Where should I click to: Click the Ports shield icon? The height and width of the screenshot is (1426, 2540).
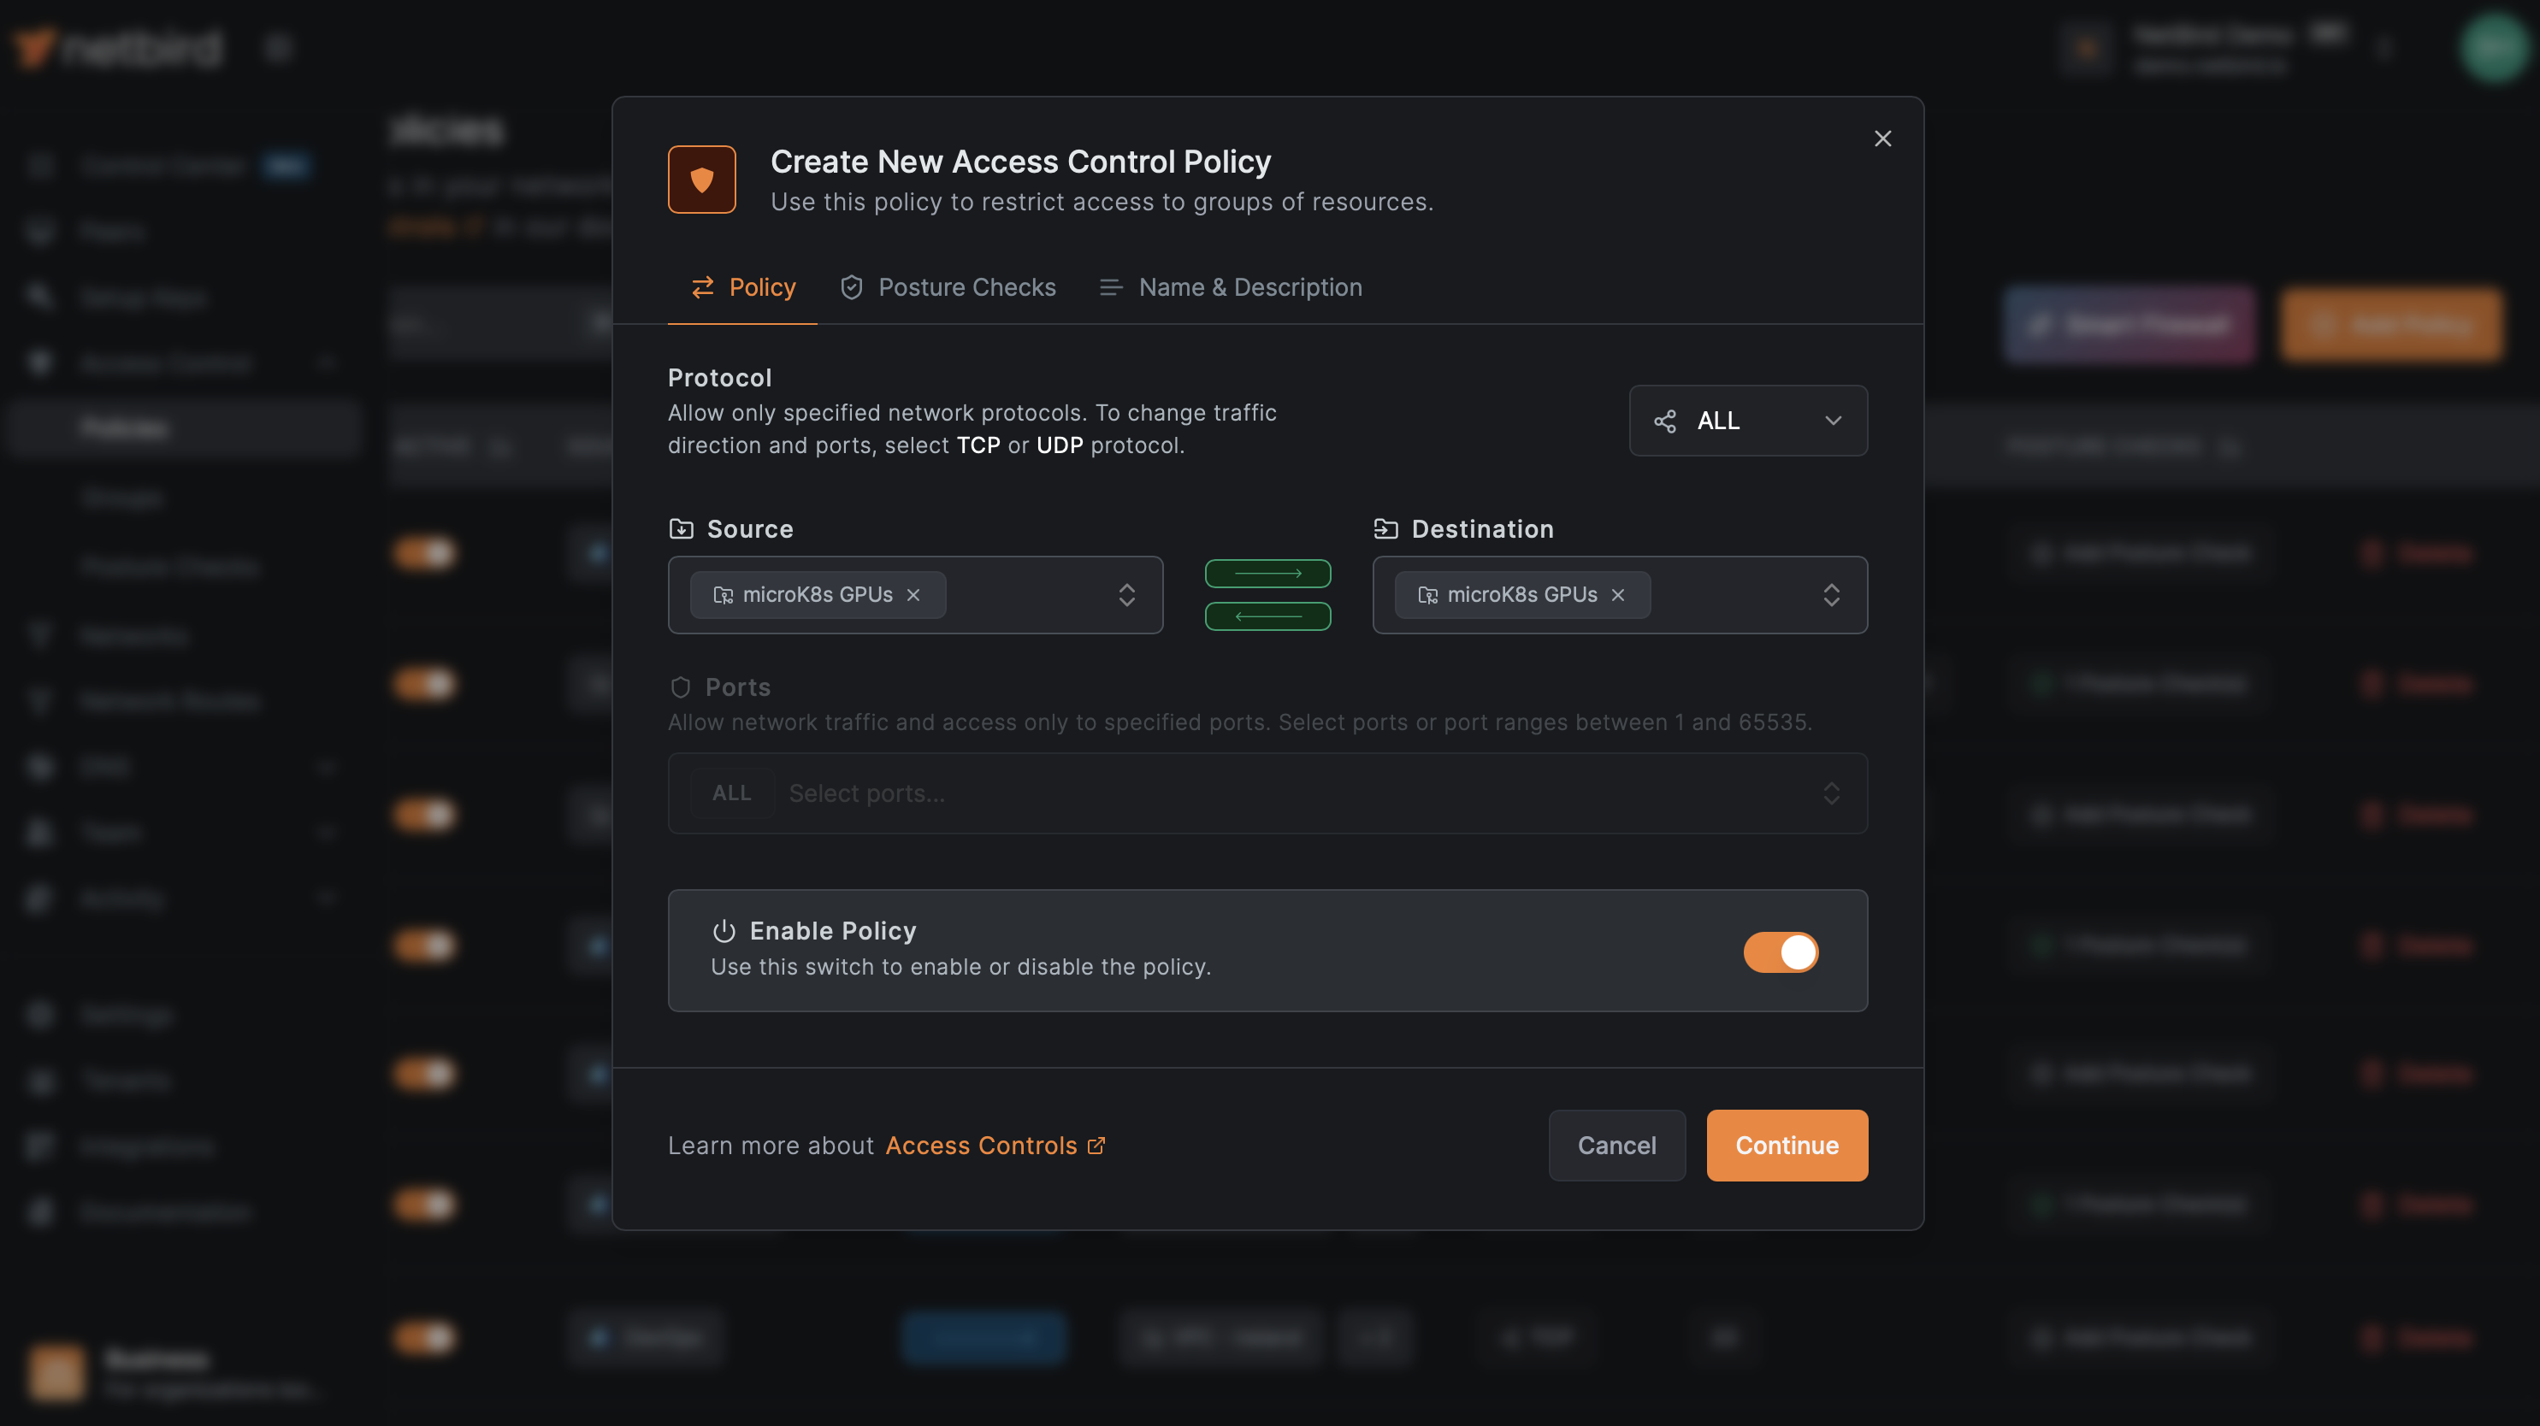click(x=681, y=686)
